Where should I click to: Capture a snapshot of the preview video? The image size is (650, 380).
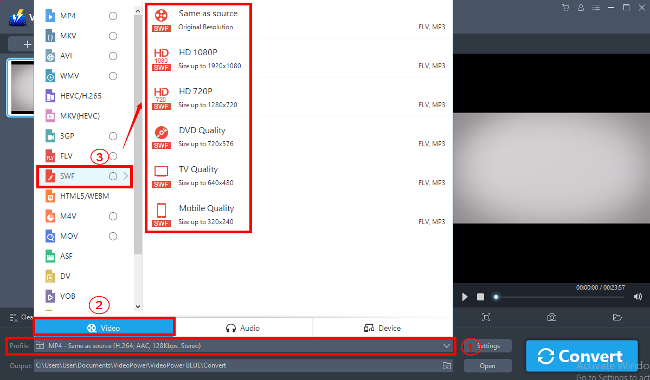tap(551, 317)
